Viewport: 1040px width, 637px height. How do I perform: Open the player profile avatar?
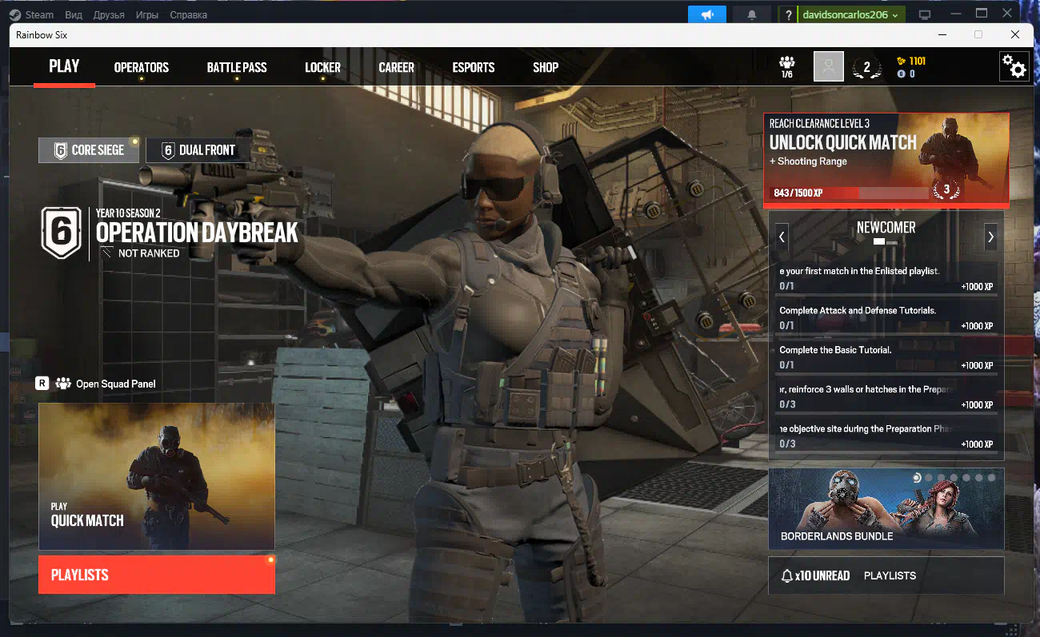click(x=828, y=66)
